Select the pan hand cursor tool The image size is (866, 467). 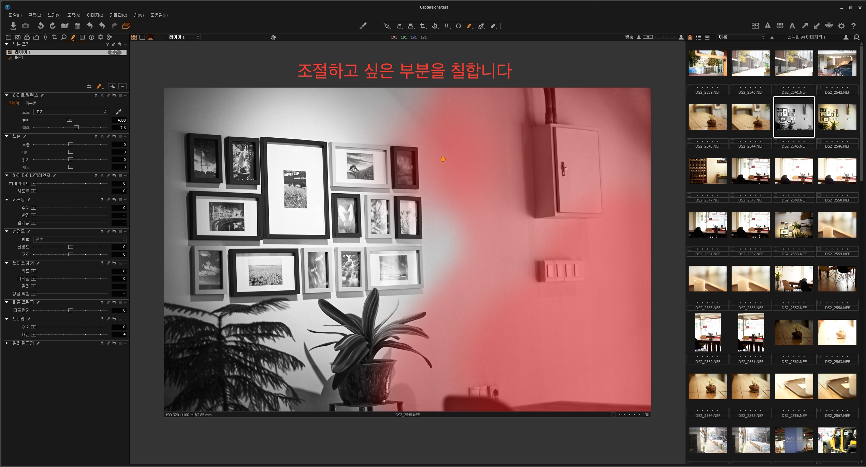click(x=399, y=26)
